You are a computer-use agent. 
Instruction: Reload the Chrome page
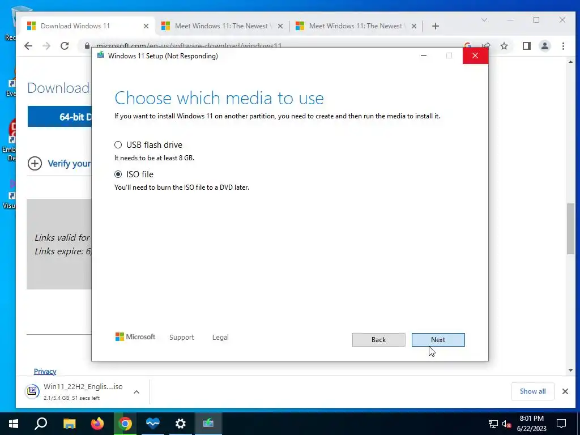(x=65, y=46)
